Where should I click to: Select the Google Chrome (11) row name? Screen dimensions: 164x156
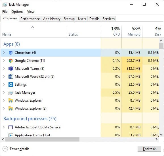pos(30,61)
